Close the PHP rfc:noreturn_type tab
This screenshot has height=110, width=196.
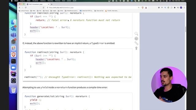[48, 4]
